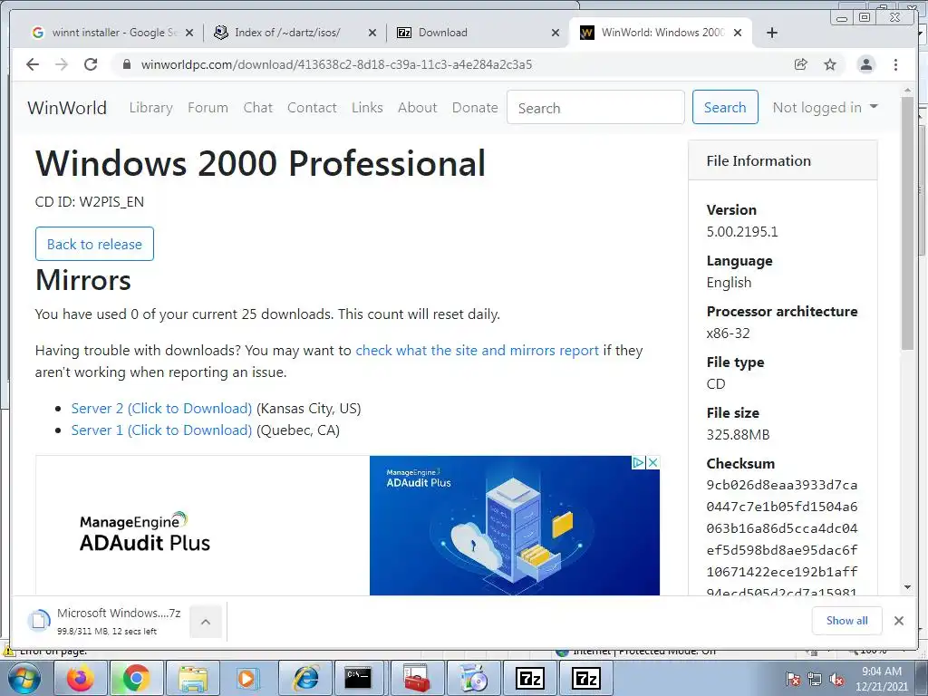
Task: Click 'Show all' downloads button
Action: [847, 621]
